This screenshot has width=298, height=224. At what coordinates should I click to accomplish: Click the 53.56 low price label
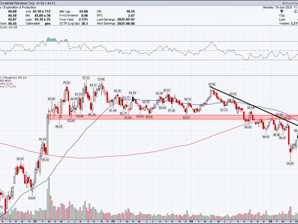pyautogui.click(x=128, y=118)
